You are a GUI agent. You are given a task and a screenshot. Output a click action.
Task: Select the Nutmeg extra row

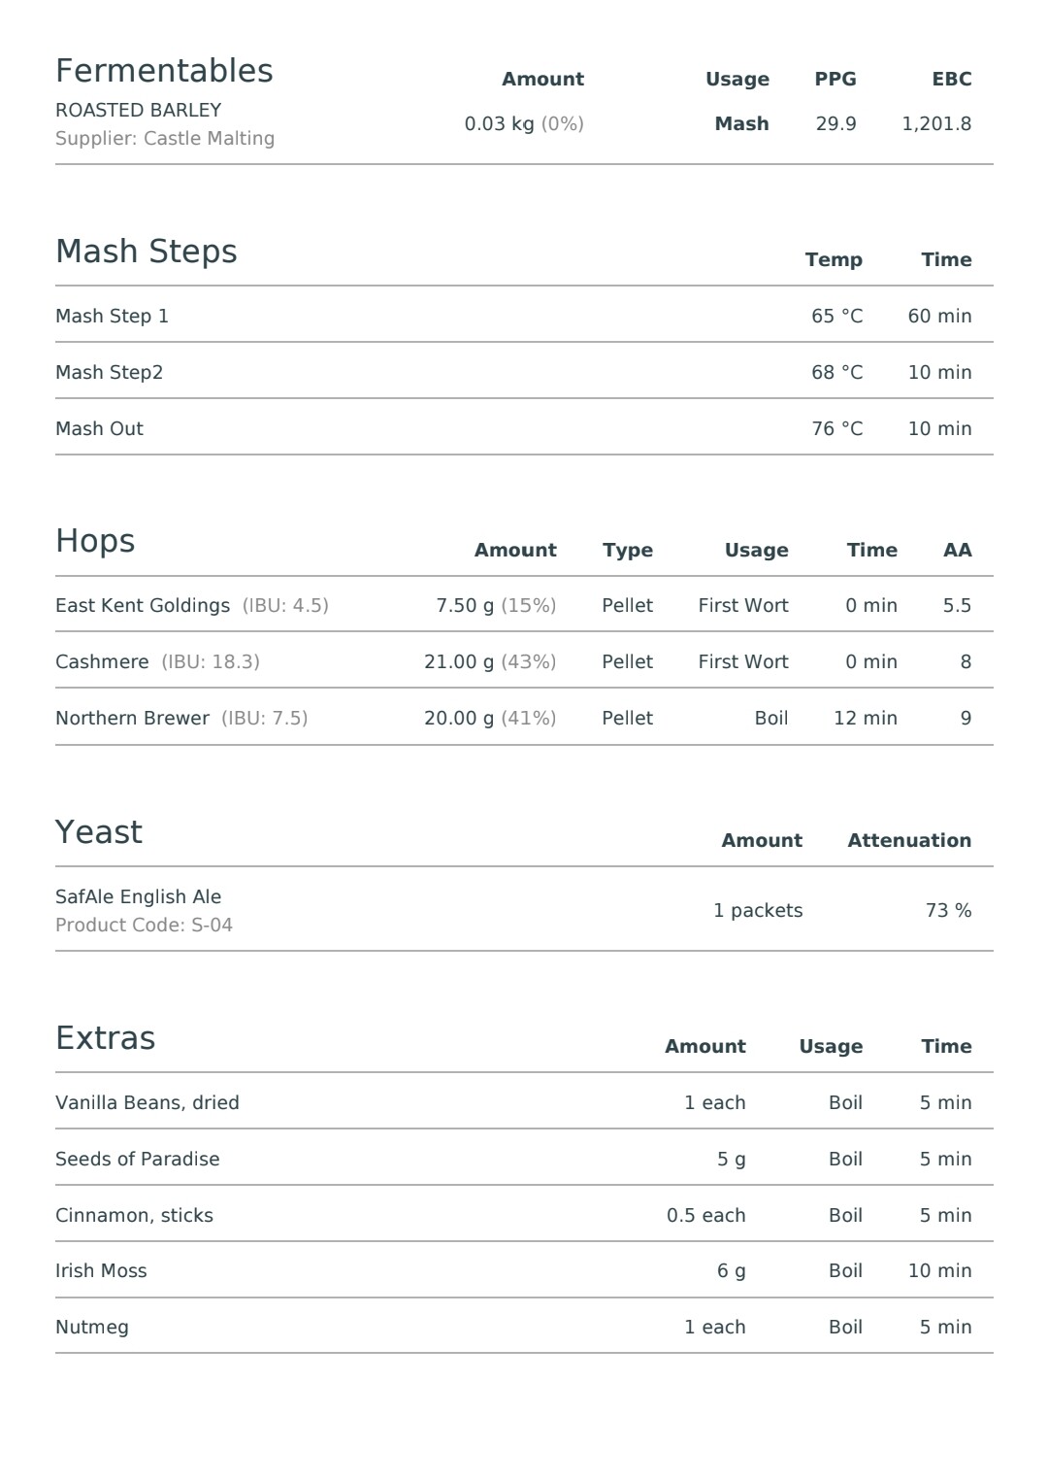[x=524, y=1326]
